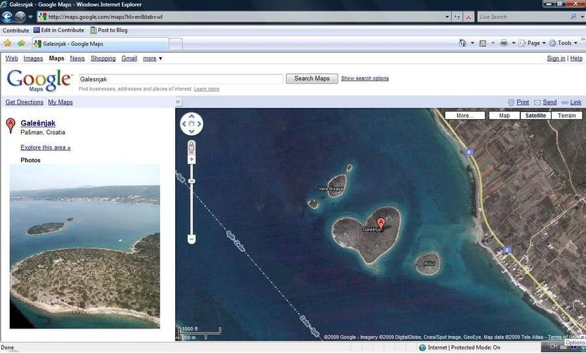Zoom in with the plus button
586x353 pixels.
pos(192,160)
